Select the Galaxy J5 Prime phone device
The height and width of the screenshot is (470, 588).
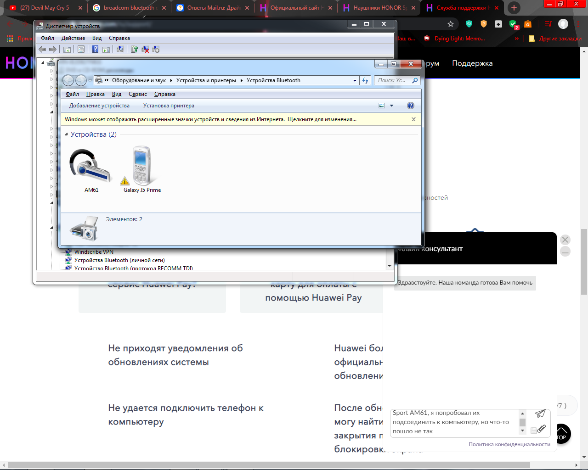[x=142, y=169]
